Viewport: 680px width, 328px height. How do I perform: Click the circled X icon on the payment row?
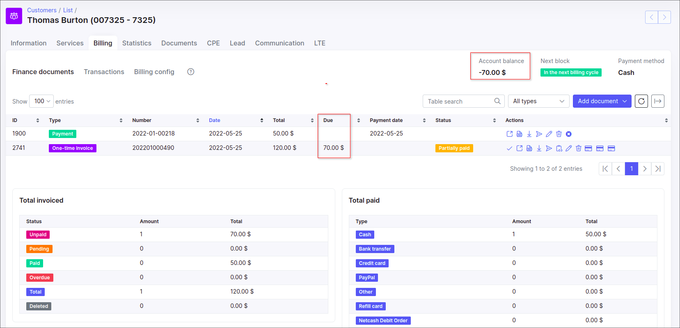[568, 134]
